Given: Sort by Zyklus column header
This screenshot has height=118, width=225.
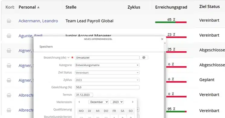Looking at the screenshot, I should (134, 7).
